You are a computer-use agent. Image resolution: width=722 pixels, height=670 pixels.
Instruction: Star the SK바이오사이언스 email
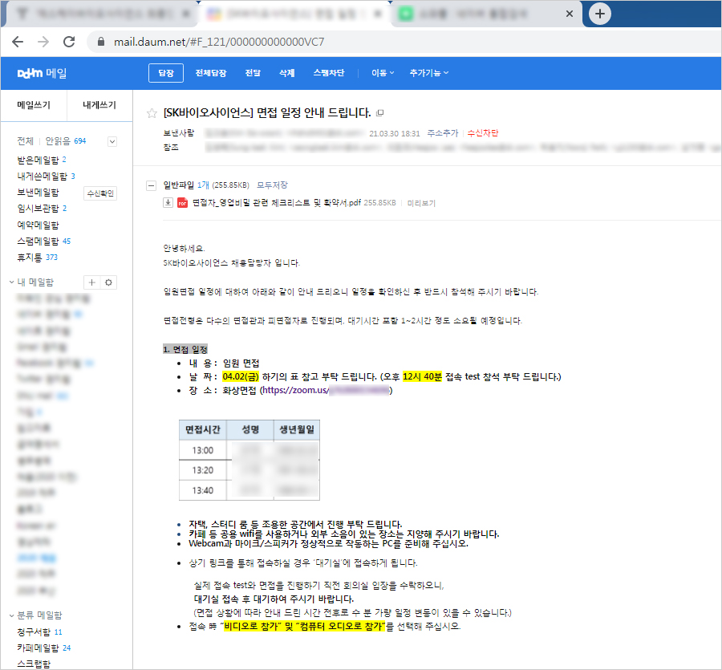tap(152, 113)
